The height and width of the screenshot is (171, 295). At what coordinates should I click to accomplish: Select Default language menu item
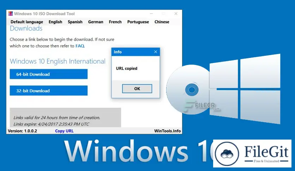pyautogui.click(x=27, y=22)
